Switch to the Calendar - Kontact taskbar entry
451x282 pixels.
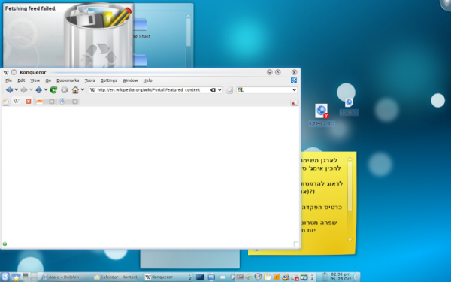tap(116, 277)
